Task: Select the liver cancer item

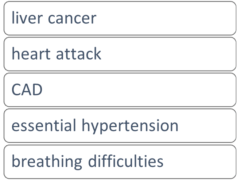Action: (x=120, y=18)
